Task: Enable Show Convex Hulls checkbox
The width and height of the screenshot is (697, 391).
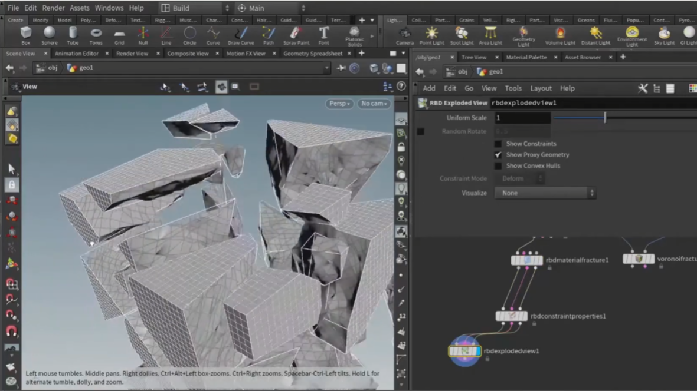Action: [x=498, y=166]
